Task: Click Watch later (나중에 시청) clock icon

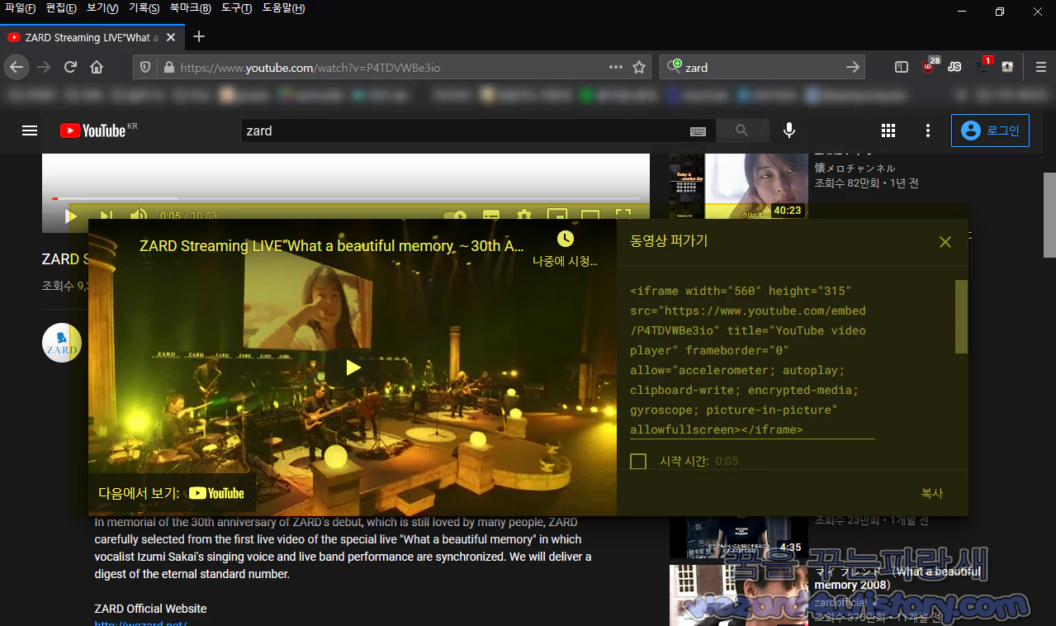Action: pos(565,239)
